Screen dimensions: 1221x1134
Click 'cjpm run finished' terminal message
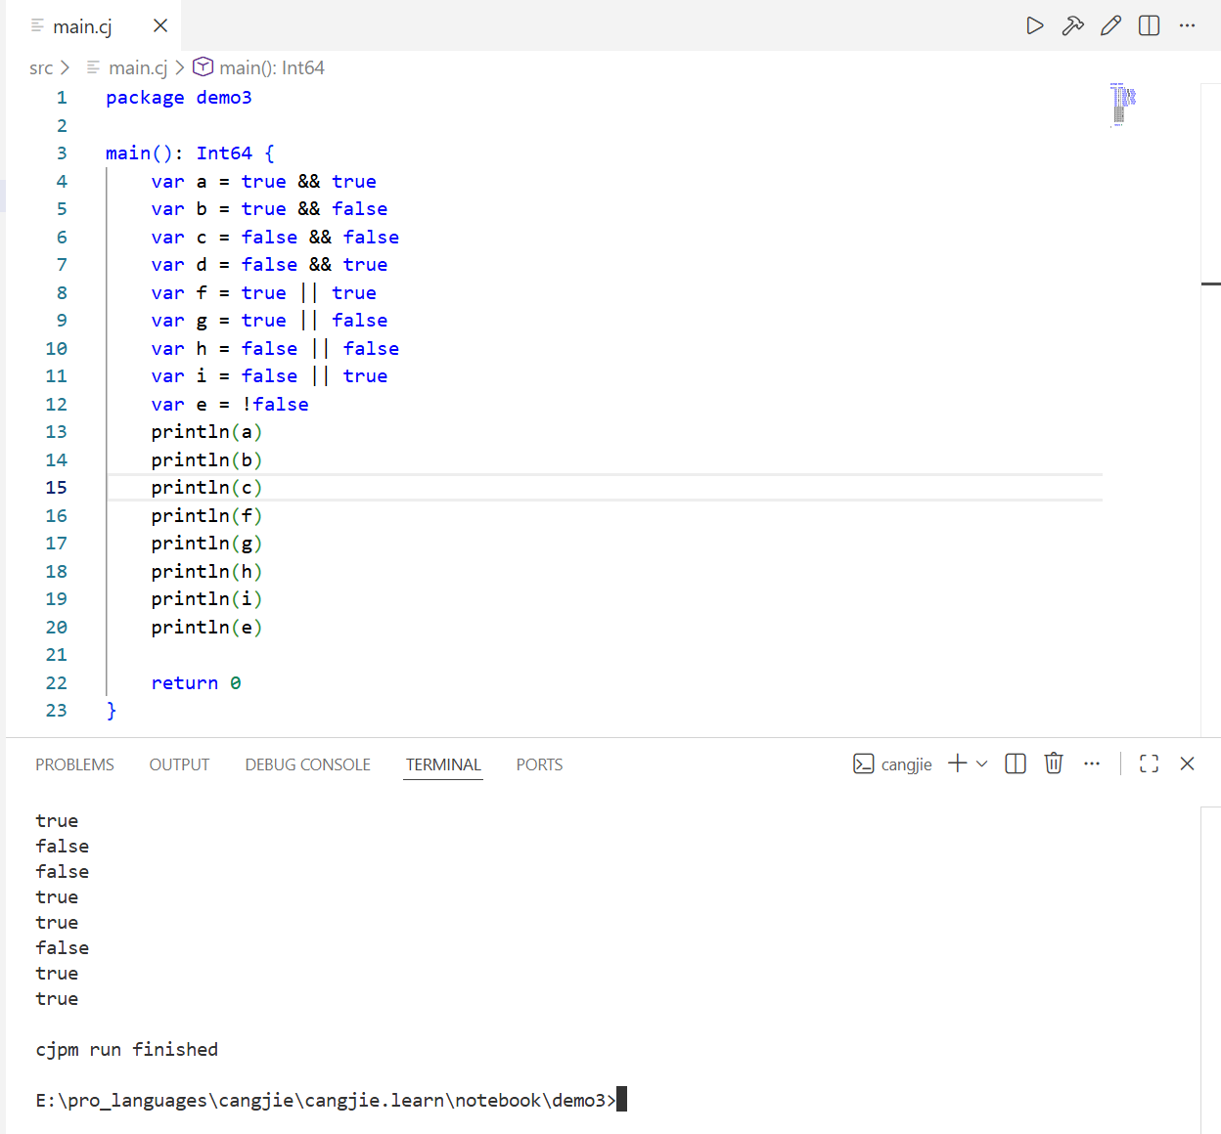coord(127,1049)
